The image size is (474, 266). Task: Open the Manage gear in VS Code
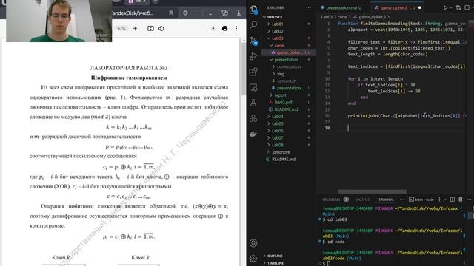(x=253, y=259)
